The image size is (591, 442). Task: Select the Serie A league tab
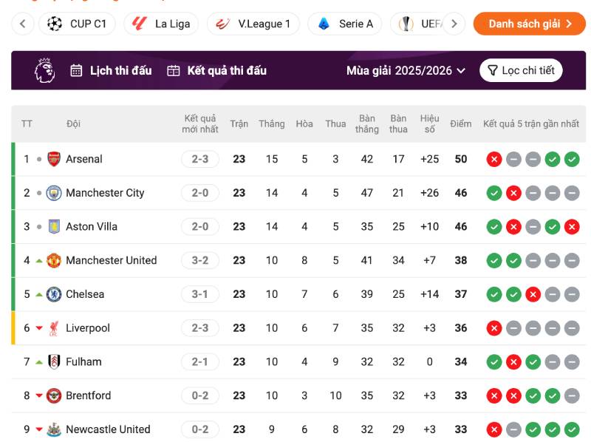click(x=345, y=24)
